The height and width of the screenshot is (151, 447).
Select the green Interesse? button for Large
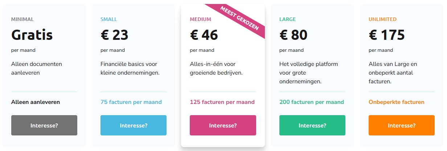(x=312, y=125)
